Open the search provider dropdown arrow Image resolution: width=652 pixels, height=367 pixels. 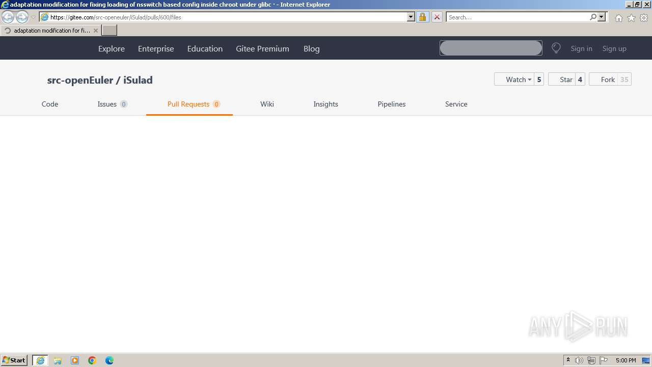[x=602, y=17]
